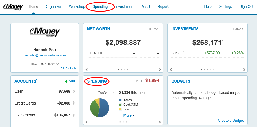The image size is (257, 127).
Task: Open the Budgets card title
Action: (181, 81)
